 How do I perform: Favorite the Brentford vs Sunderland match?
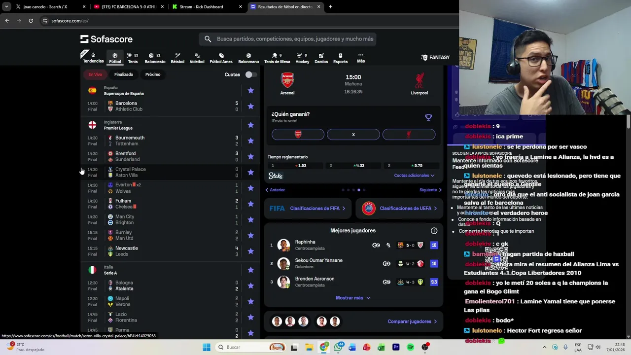click(250, 156)
